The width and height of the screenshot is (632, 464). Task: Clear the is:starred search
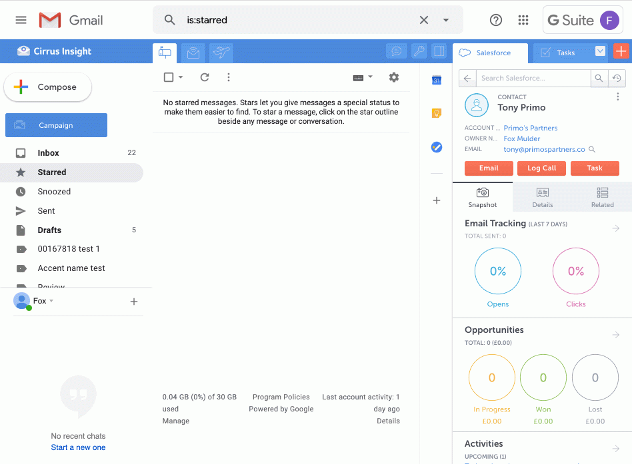point(423,20)
